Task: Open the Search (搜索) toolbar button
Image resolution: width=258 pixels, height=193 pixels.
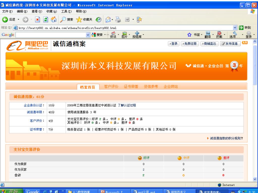Action: (67, 20)
